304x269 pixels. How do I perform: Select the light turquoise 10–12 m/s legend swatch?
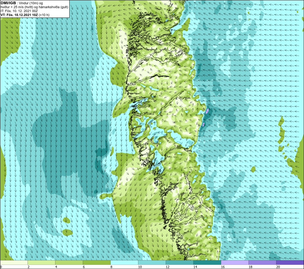point(152,262)
